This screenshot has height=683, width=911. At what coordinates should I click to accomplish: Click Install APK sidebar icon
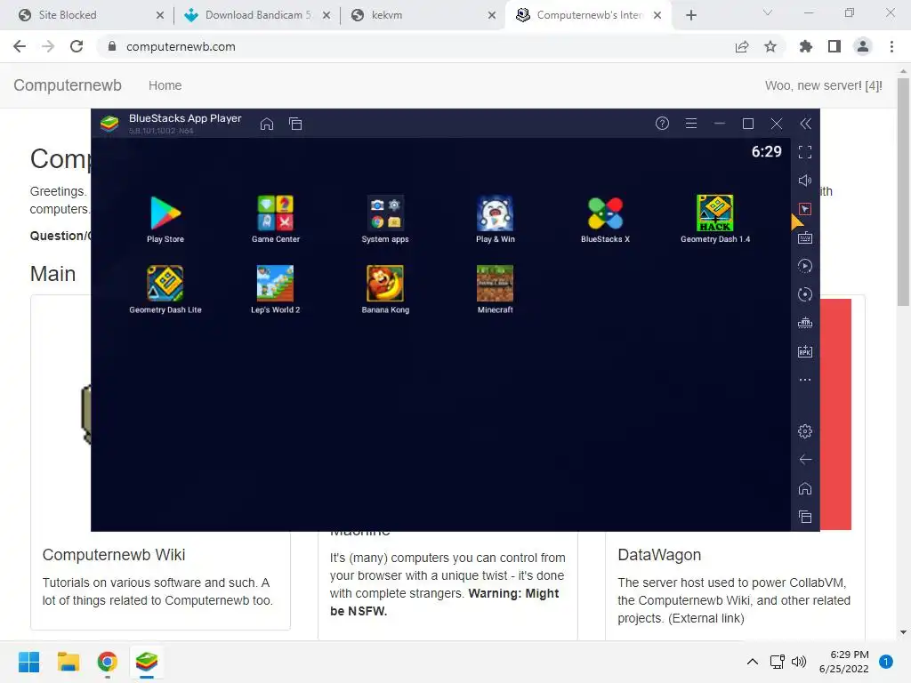804,351
